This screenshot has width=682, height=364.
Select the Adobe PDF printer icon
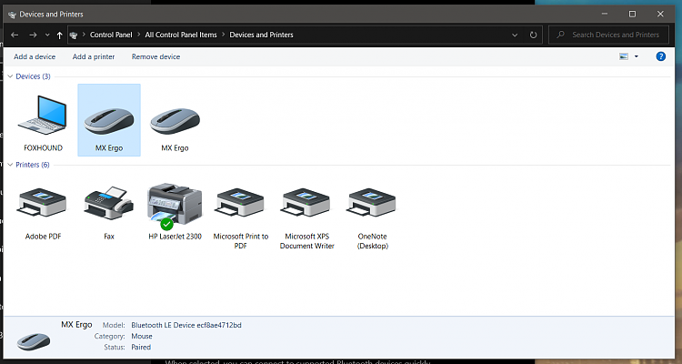tap(43, 202)
